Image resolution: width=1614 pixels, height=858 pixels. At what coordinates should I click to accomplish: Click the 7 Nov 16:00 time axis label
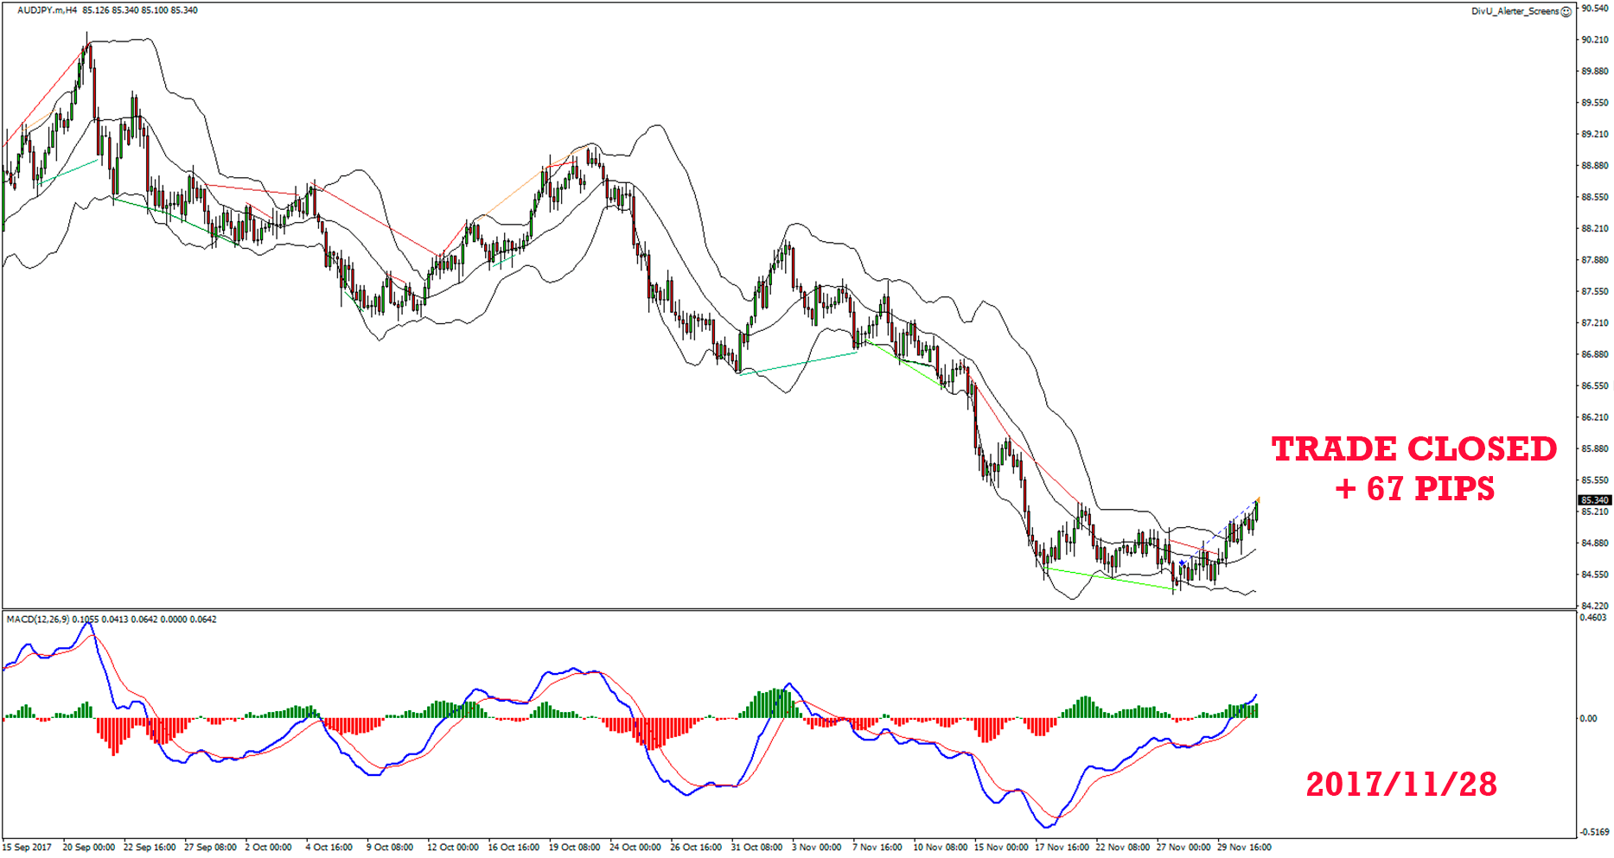point(877,848)
